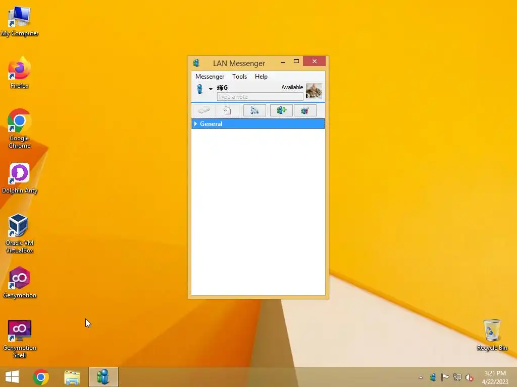Viewport: 517px width, 387px height.
Task: Open the Windows Start button
Action: (x=12, y=377)
